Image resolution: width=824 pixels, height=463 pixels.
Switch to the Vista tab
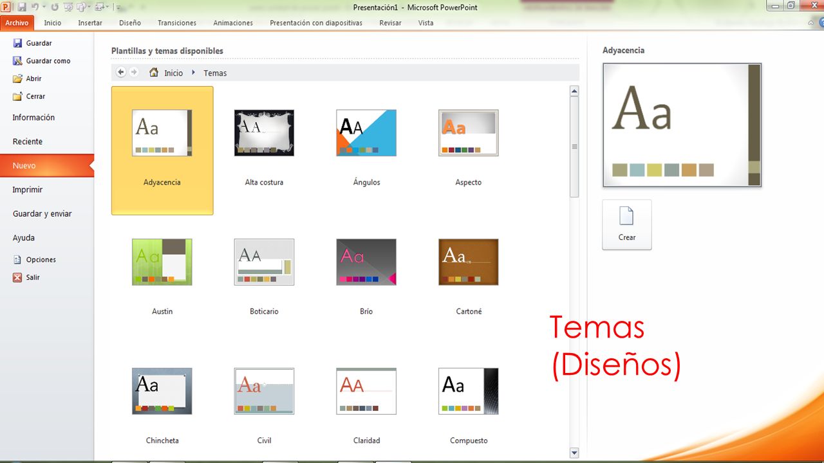pyautogui.click(x=426, y=23)
